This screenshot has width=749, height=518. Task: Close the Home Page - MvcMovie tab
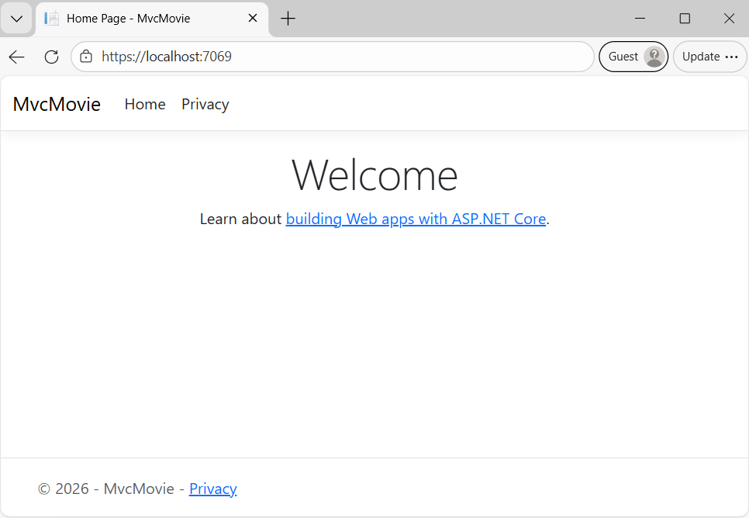(252, 18)
